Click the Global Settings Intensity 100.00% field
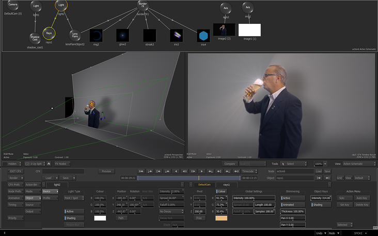This screenshot has height=236, width=378. pyautogui.click(x=254, y=198)
